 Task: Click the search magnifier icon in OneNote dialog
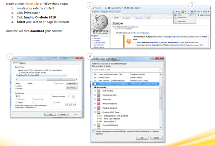(x=161, y=70)
